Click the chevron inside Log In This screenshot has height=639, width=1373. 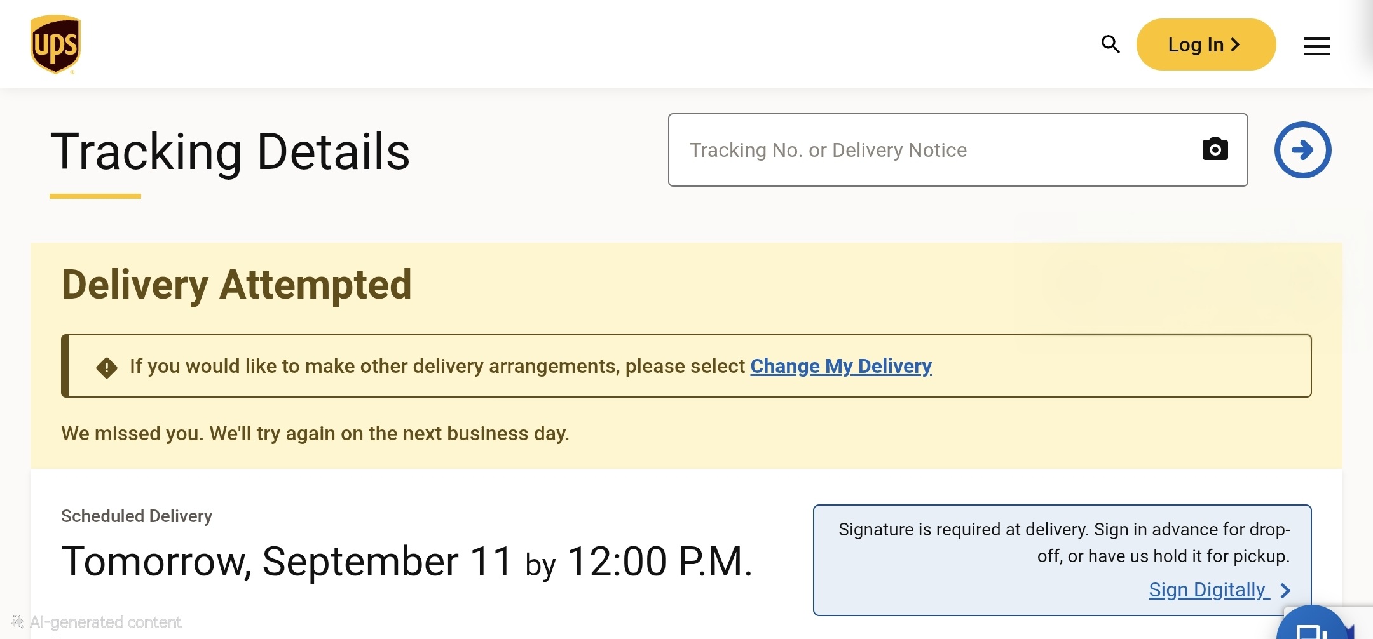[x=1235, y=44]
